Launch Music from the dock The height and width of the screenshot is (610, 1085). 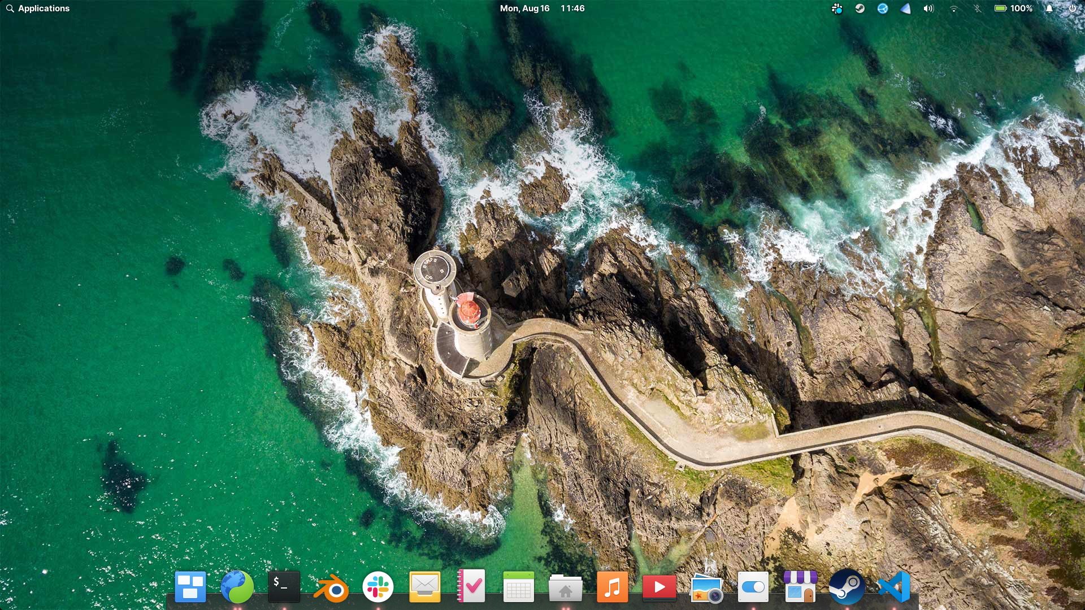613,587
